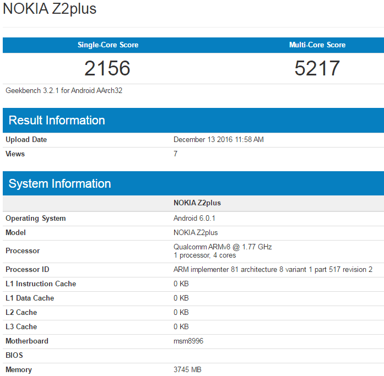Click the Views row label
Screen dimensions: 384x376
(x=15, y=154)
